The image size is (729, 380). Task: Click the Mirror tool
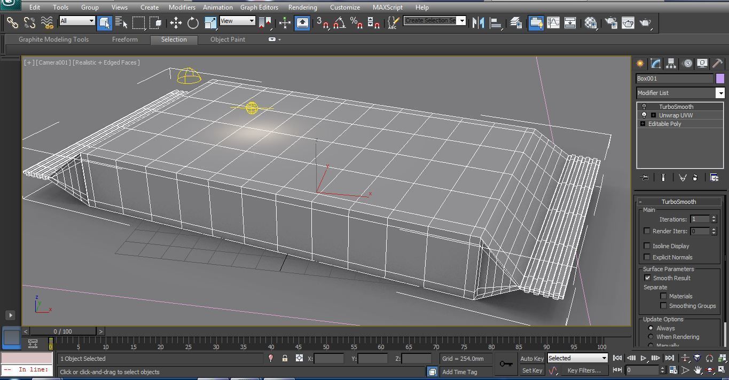point(479,22)
